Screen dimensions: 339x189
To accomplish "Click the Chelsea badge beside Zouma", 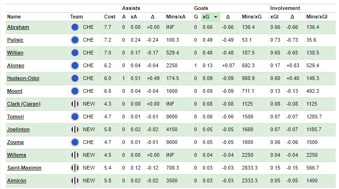I will tap(75, 142).
